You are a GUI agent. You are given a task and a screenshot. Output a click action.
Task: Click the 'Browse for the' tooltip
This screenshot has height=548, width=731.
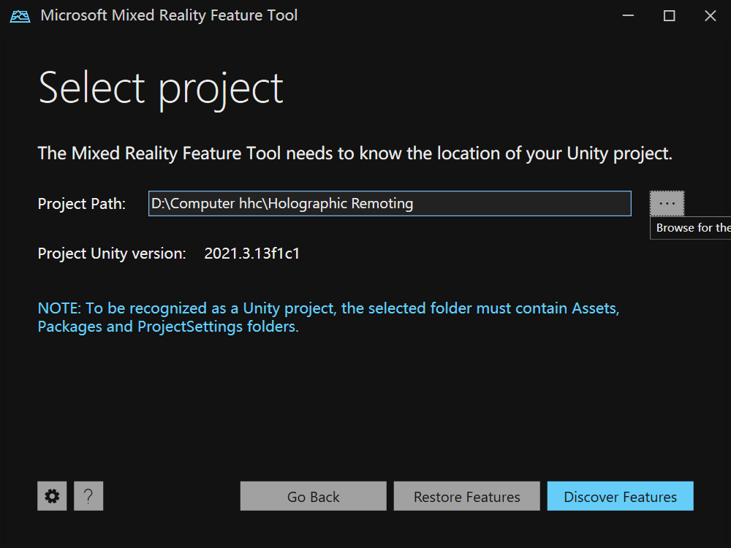pos(691,228)
